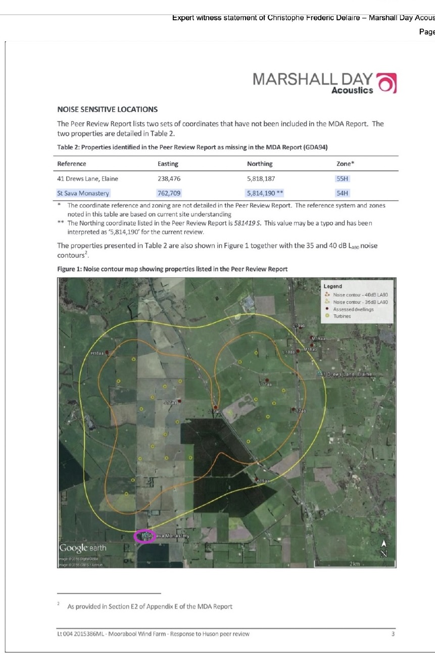
Task: Click the Figure 1 caption line
Action: 172,269
